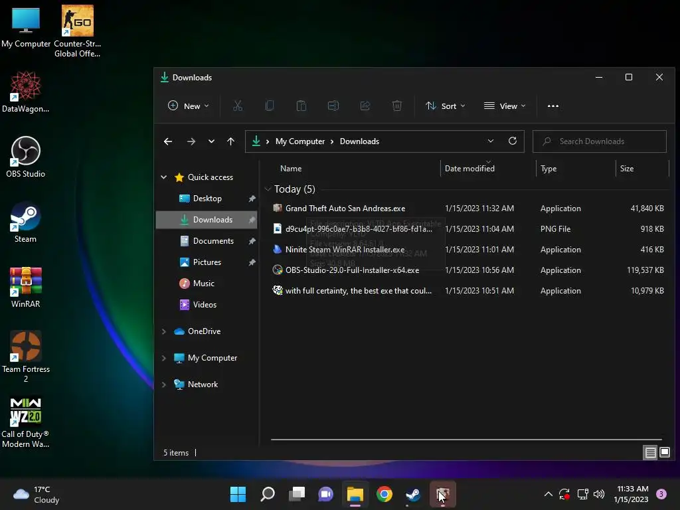Click My Computer in address breadcrumb
Image resolution: width=680 pixels, height=510 pixels.
coord(300,141)
